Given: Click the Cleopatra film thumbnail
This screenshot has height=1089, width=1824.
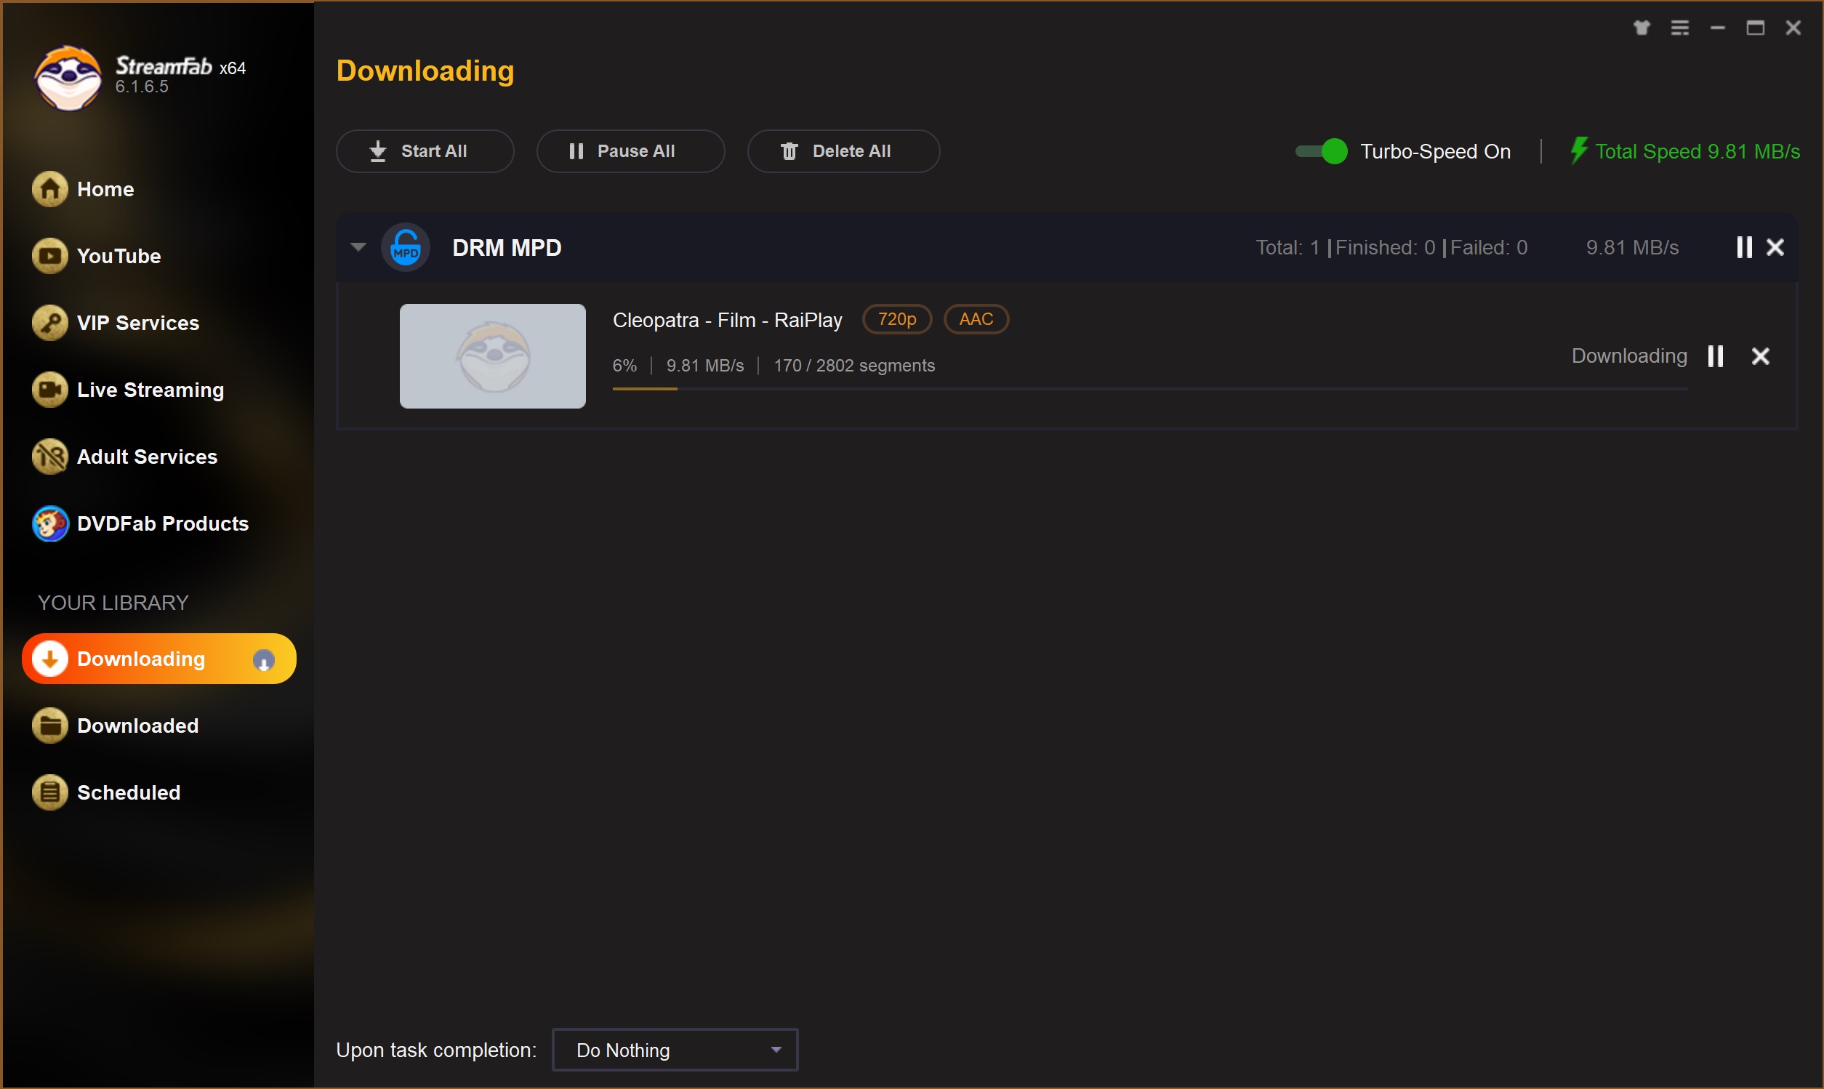Looking at the screenshot, I should pyautogui.click(x=492, y=356).
